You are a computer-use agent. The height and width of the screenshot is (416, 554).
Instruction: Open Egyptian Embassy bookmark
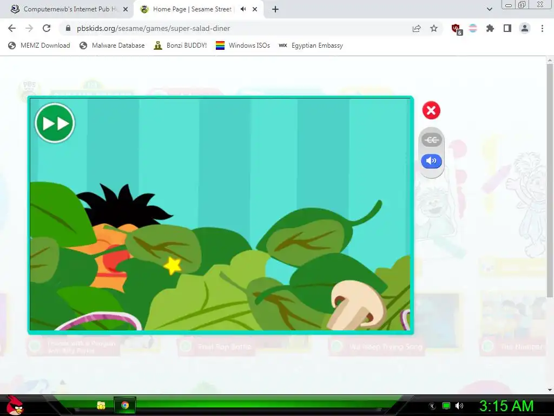pyautogui.click(x=311, y=45)
